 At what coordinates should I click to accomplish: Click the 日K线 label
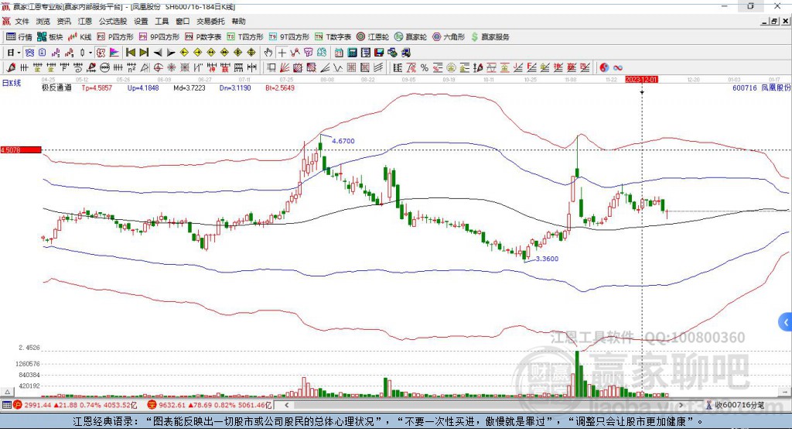pyautogui.click(x=12, y=83)
